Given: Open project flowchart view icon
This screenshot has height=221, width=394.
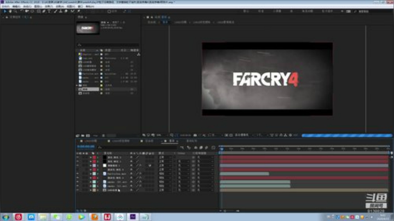Looking at the screenshot, I should [138, 54].
